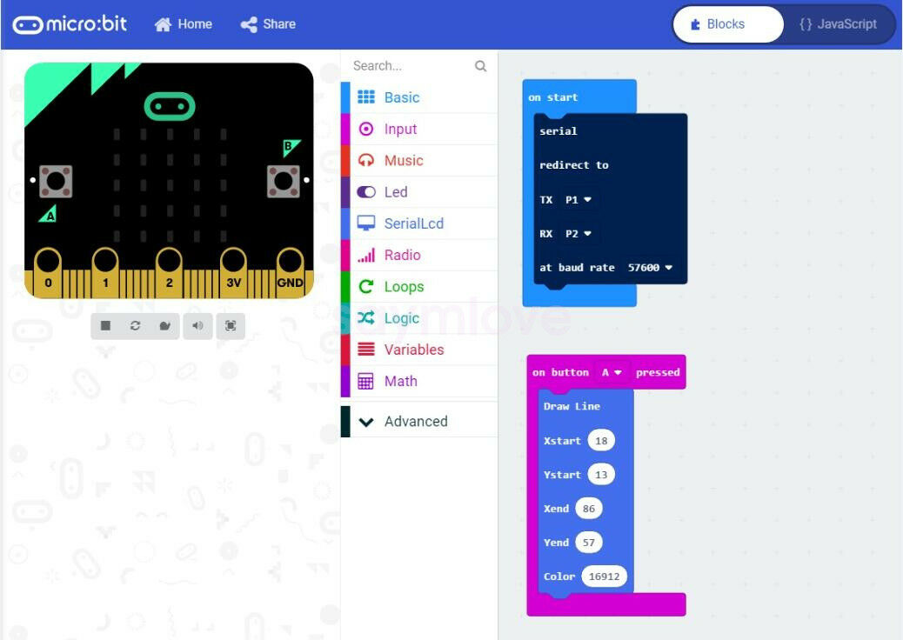This screenshot has height=640, width=903.
Task: Change the button A dropdown selection
Action: point(612,372)
